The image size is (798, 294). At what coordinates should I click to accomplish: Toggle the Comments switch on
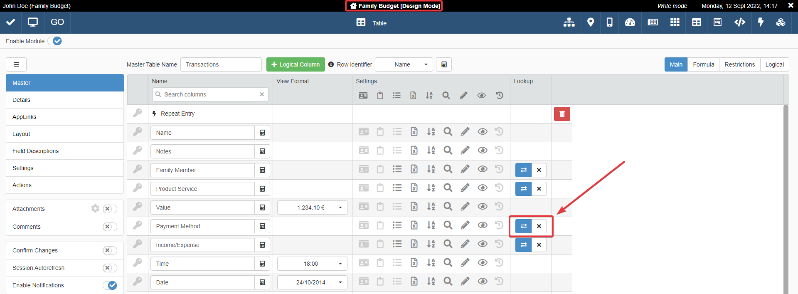tap(110, 227)
